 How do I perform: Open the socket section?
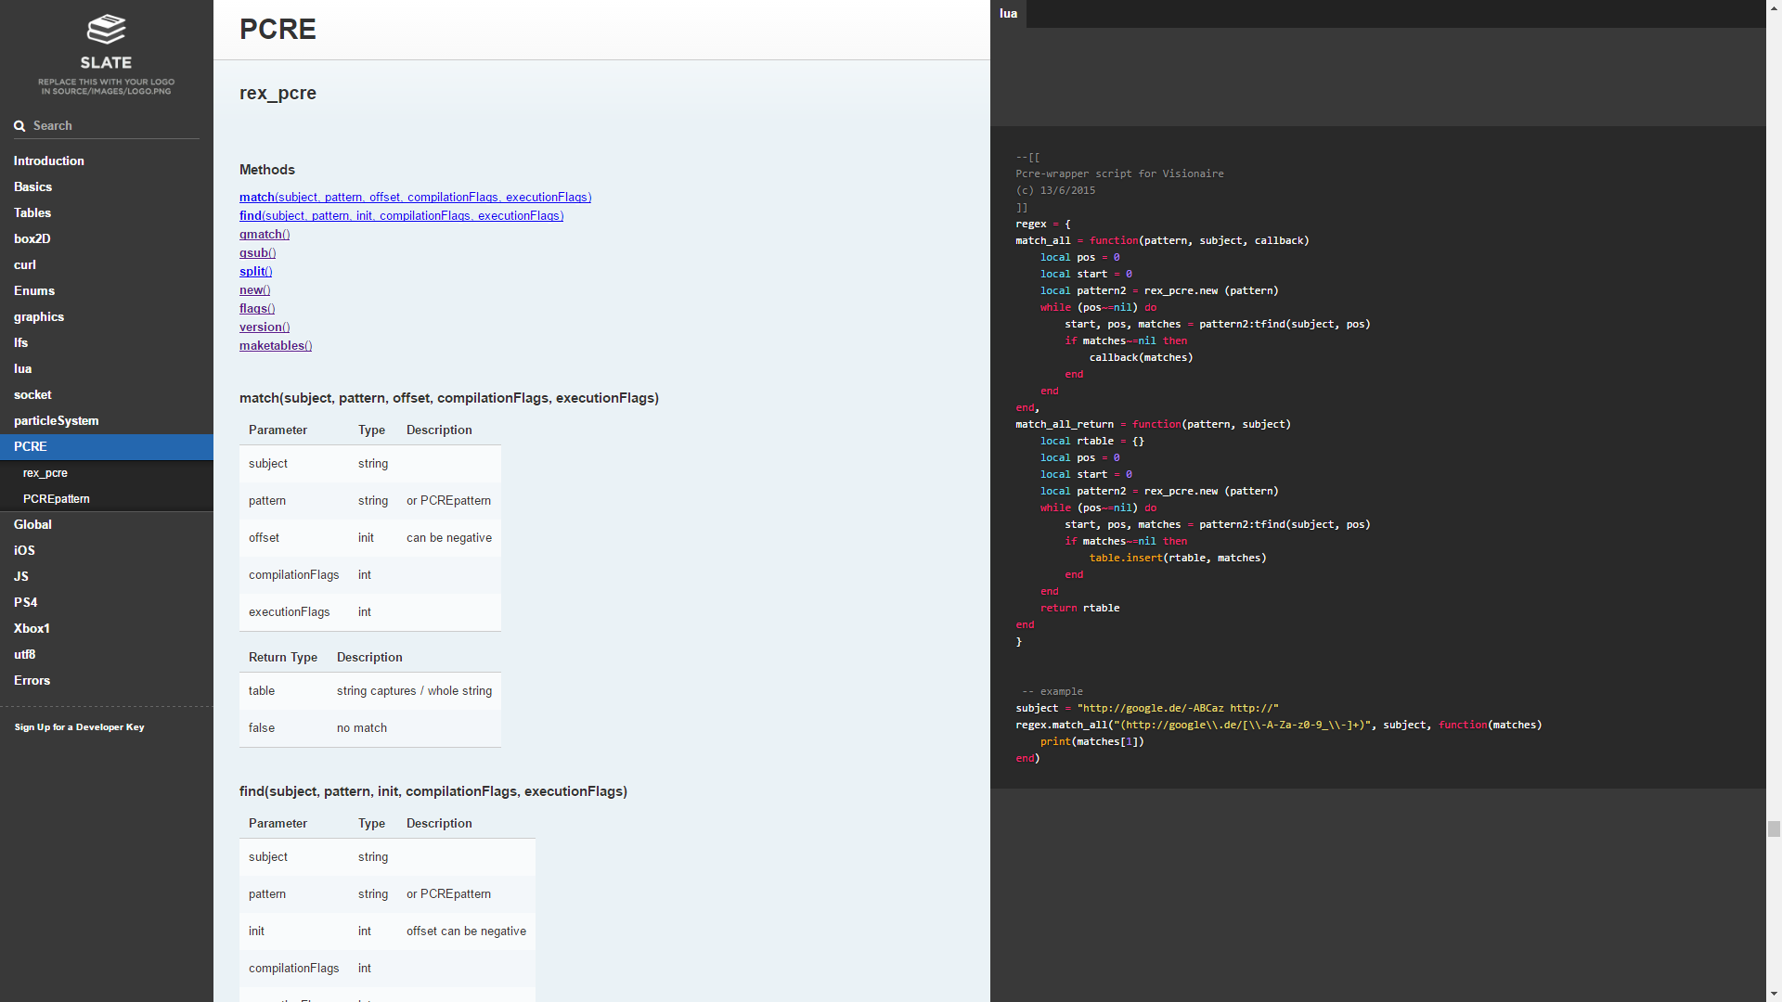coord(107,394)
